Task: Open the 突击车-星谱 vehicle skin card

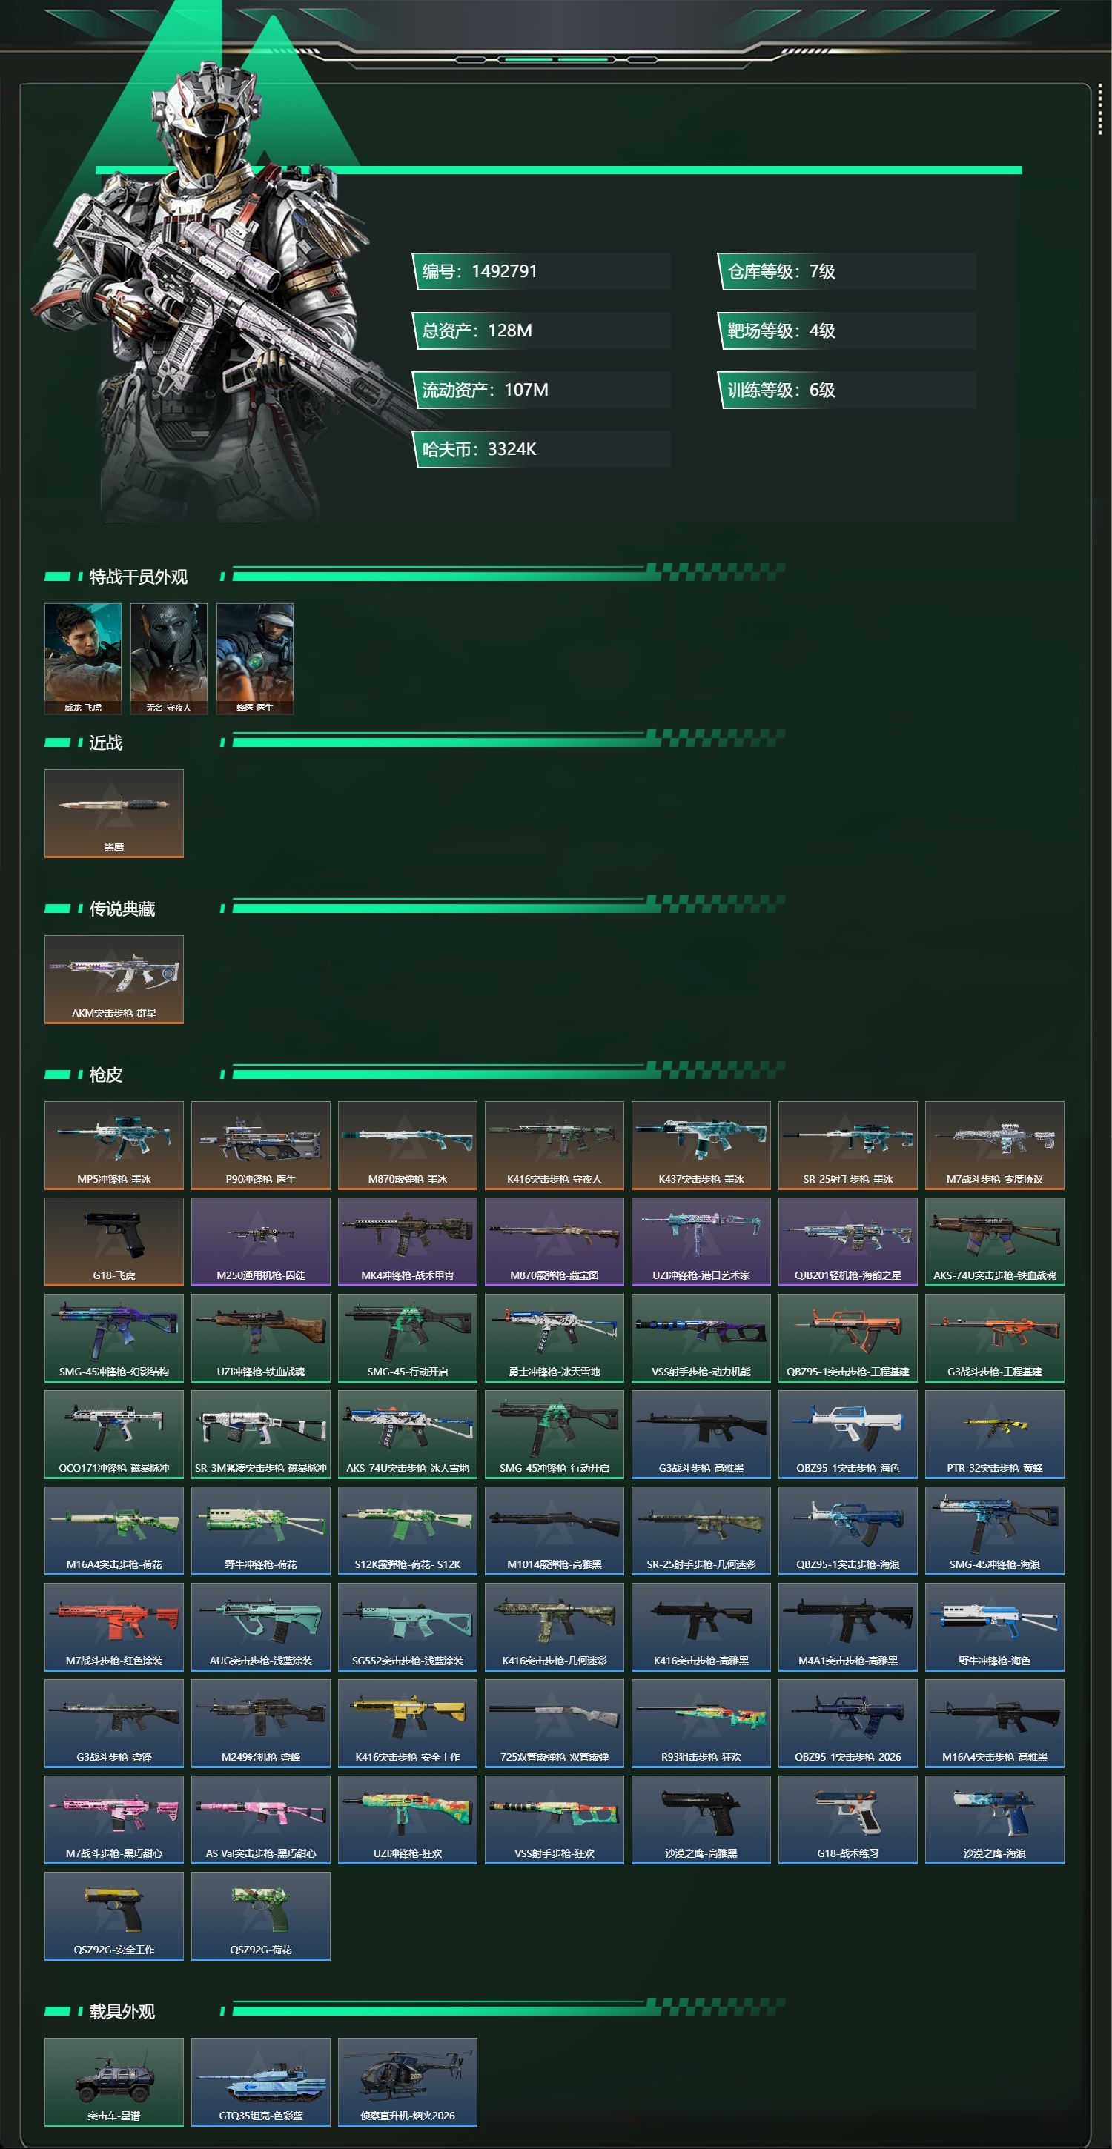Action: (113, 2082)
